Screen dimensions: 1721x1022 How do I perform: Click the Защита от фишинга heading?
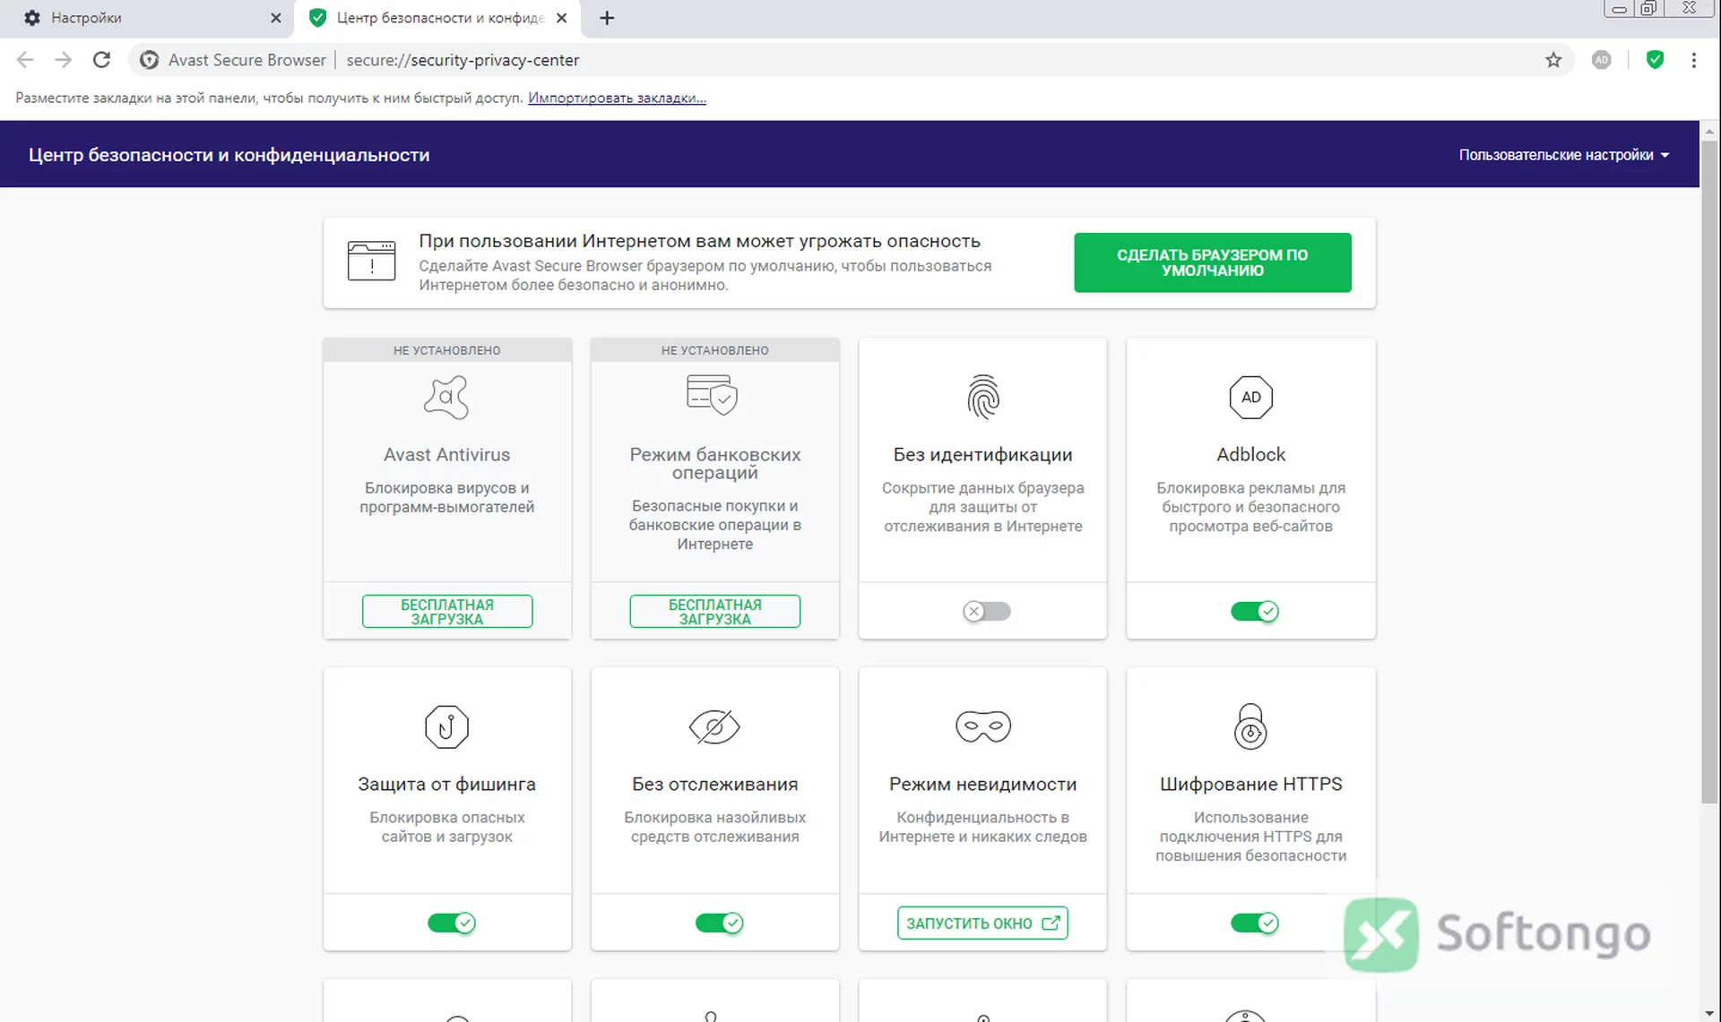click(446, 784)
